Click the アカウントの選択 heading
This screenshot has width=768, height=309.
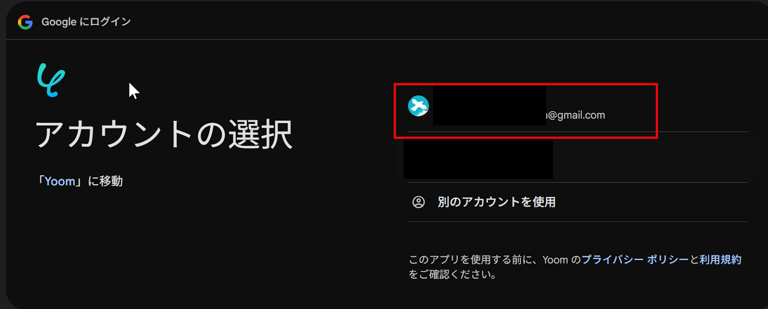[164, 135]
